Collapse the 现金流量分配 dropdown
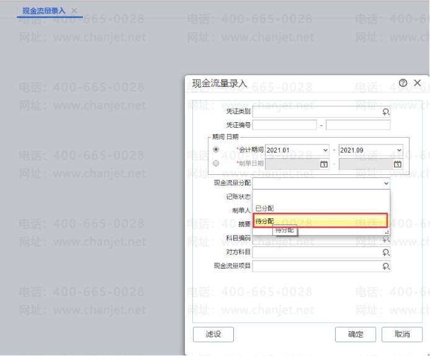 tap(386, 184)
